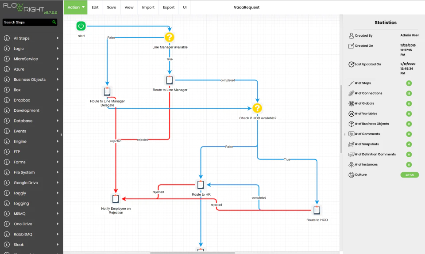The width and height of the screenshot is (425, 254).
Task: Click the Created On edit icon
Action: 351,45
